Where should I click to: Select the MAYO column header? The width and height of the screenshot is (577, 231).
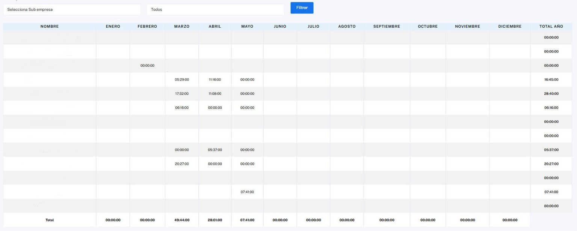click(247, 27)
